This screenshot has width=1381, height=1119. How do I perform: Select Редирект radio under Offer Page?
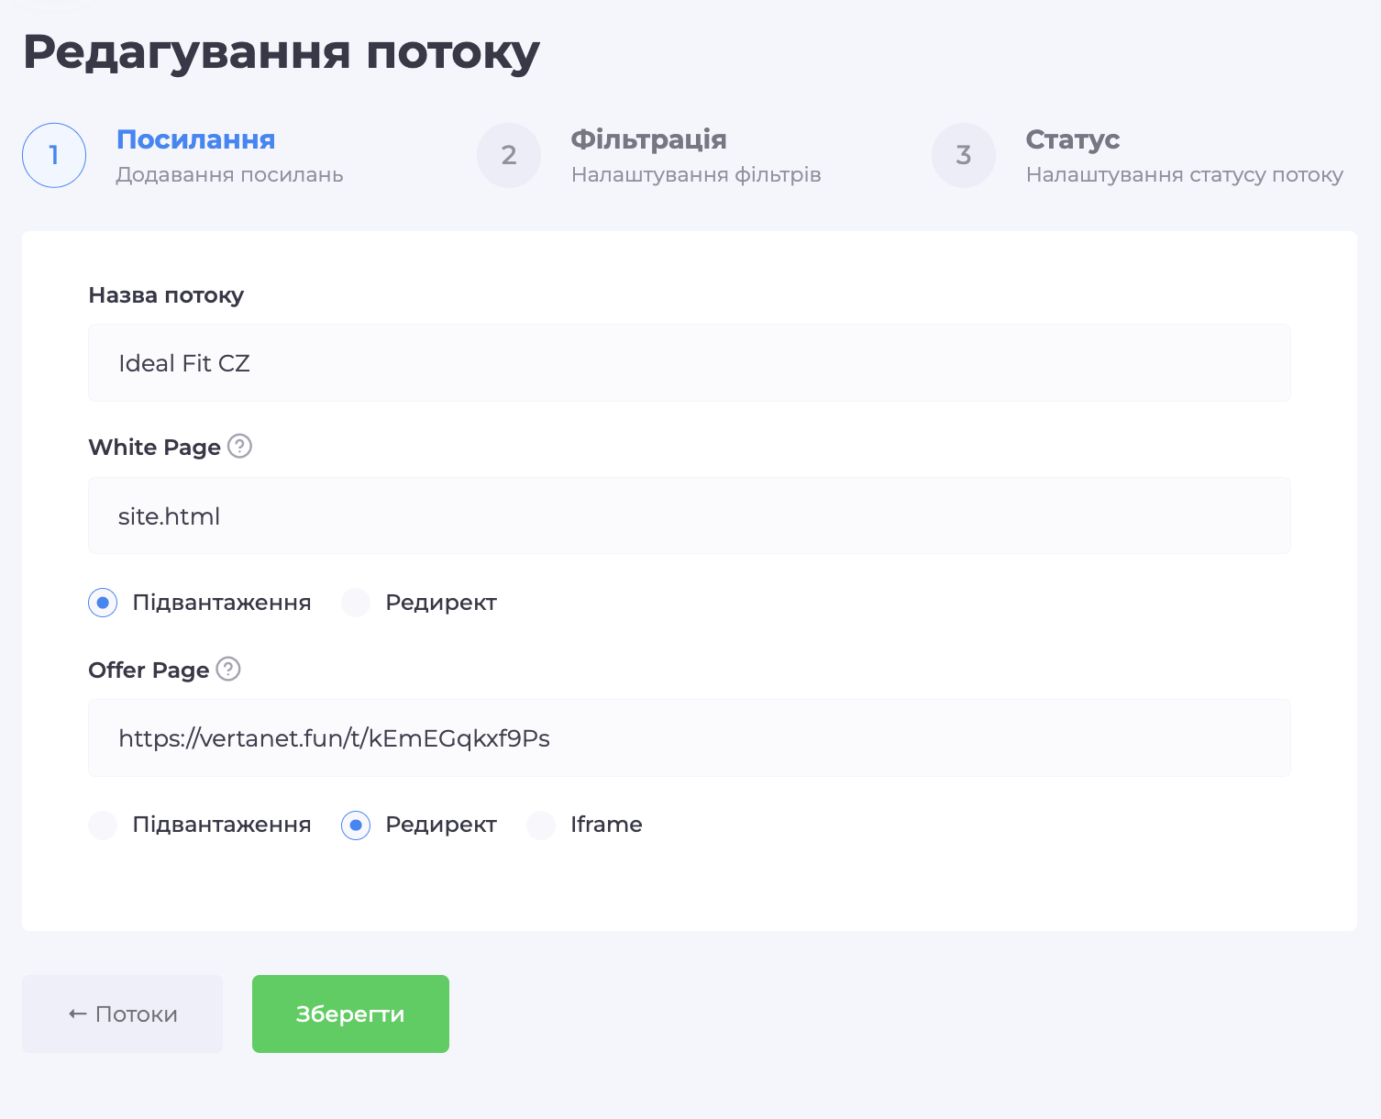356,825
